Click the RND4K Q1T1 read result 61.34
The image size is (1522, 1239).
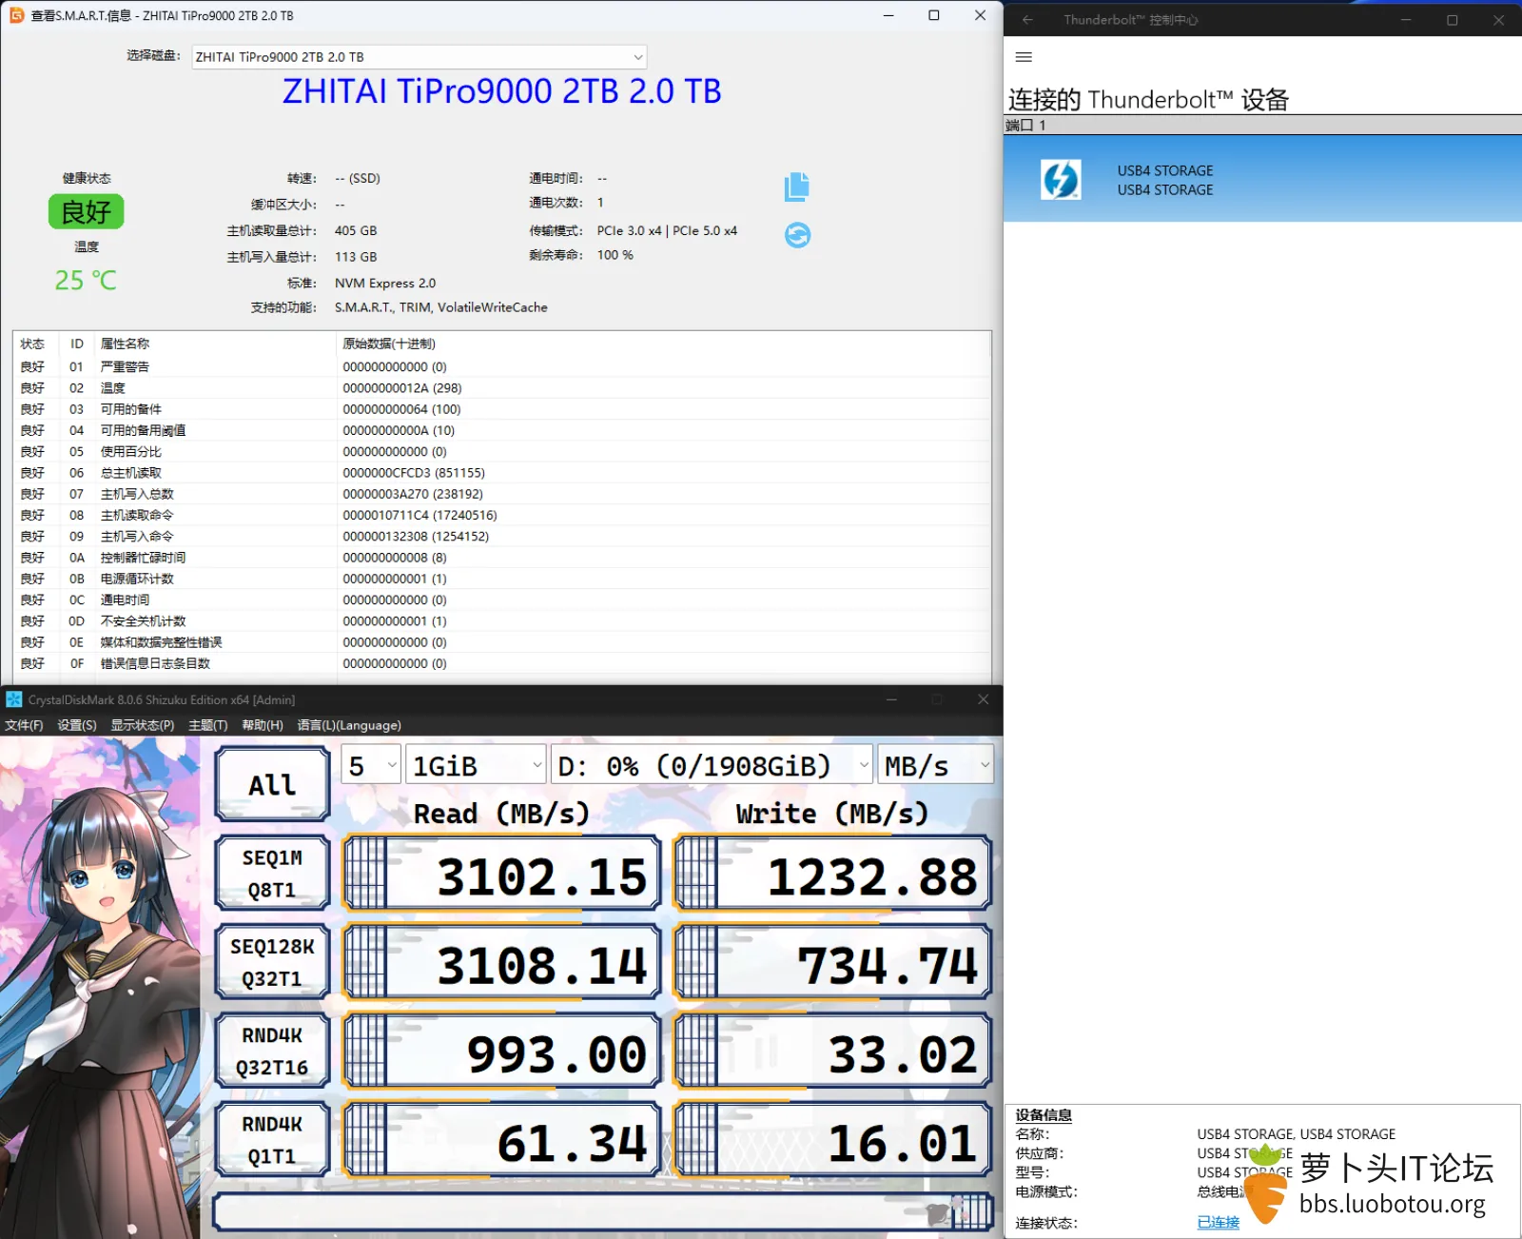click(x=502, y=1139)
